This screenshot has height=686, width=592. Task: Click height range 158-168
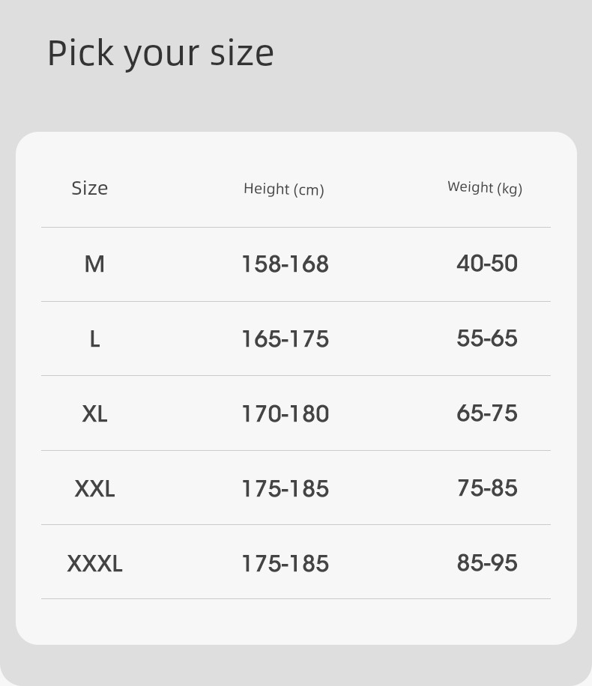point(285,264)
